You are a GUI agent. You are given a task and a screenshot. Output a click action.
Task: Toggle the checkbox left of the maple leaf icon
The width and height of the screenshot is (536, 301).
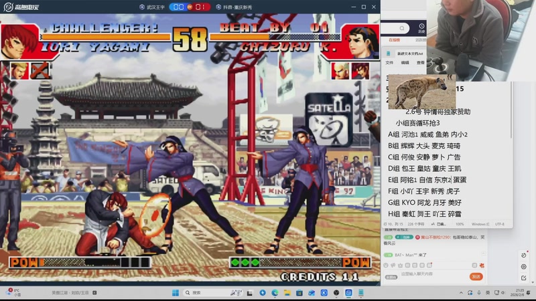(x=474, y=265)
